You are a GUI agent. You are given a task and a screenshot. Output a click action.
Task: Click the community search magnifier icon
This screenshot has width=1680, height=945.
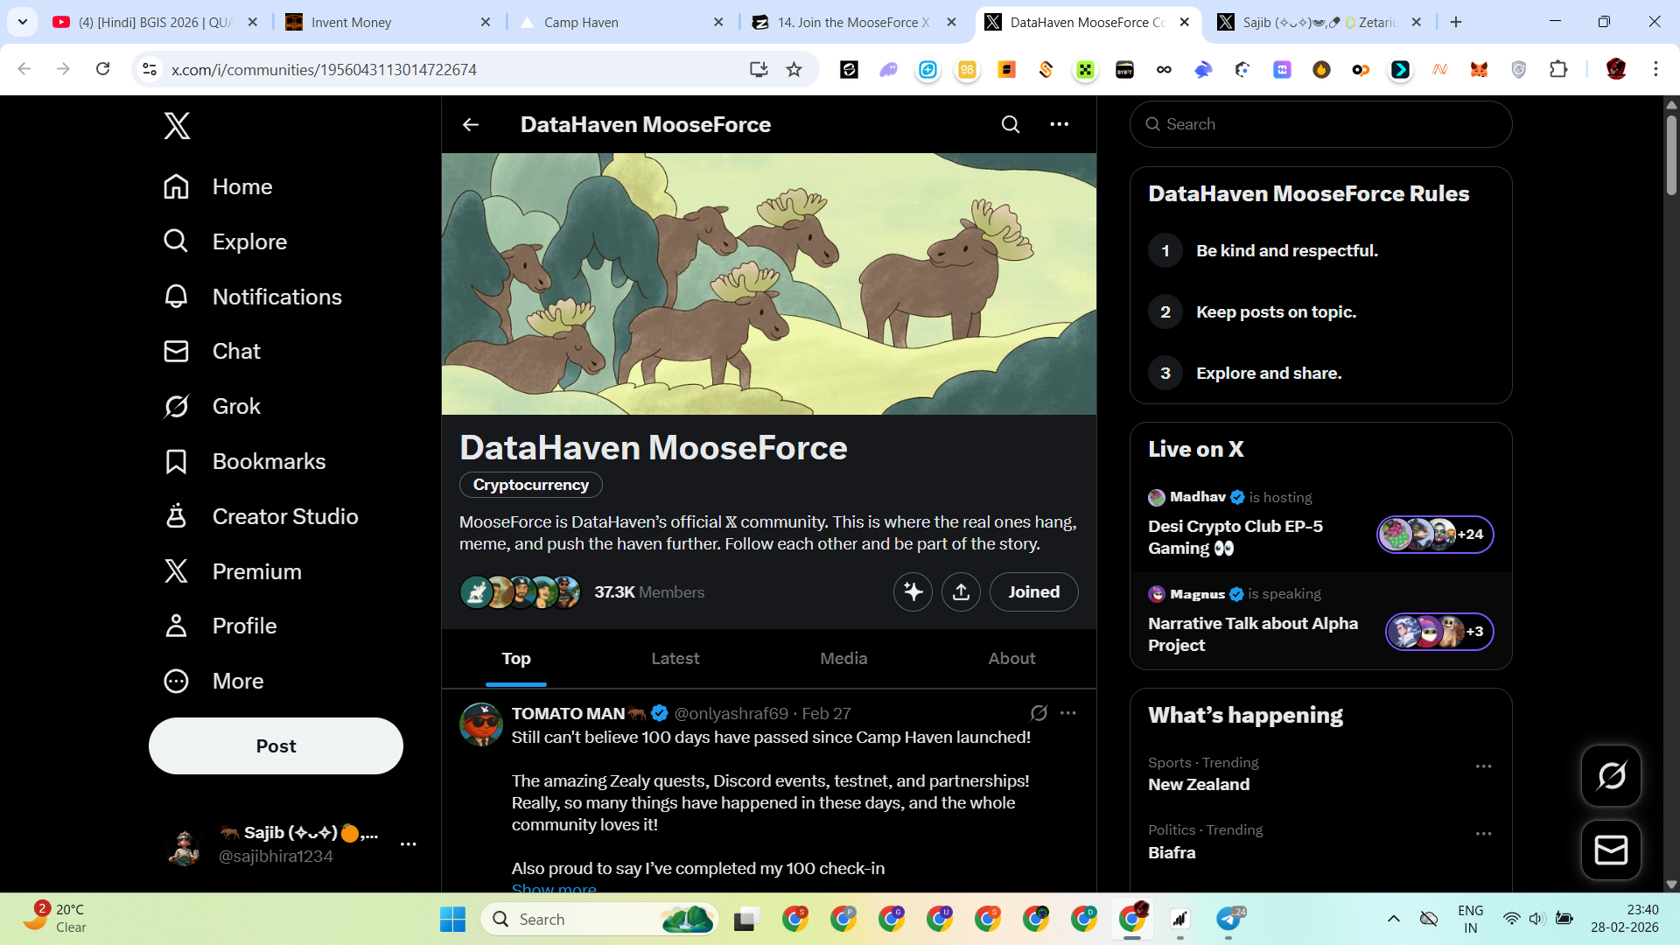point(1011,124)
